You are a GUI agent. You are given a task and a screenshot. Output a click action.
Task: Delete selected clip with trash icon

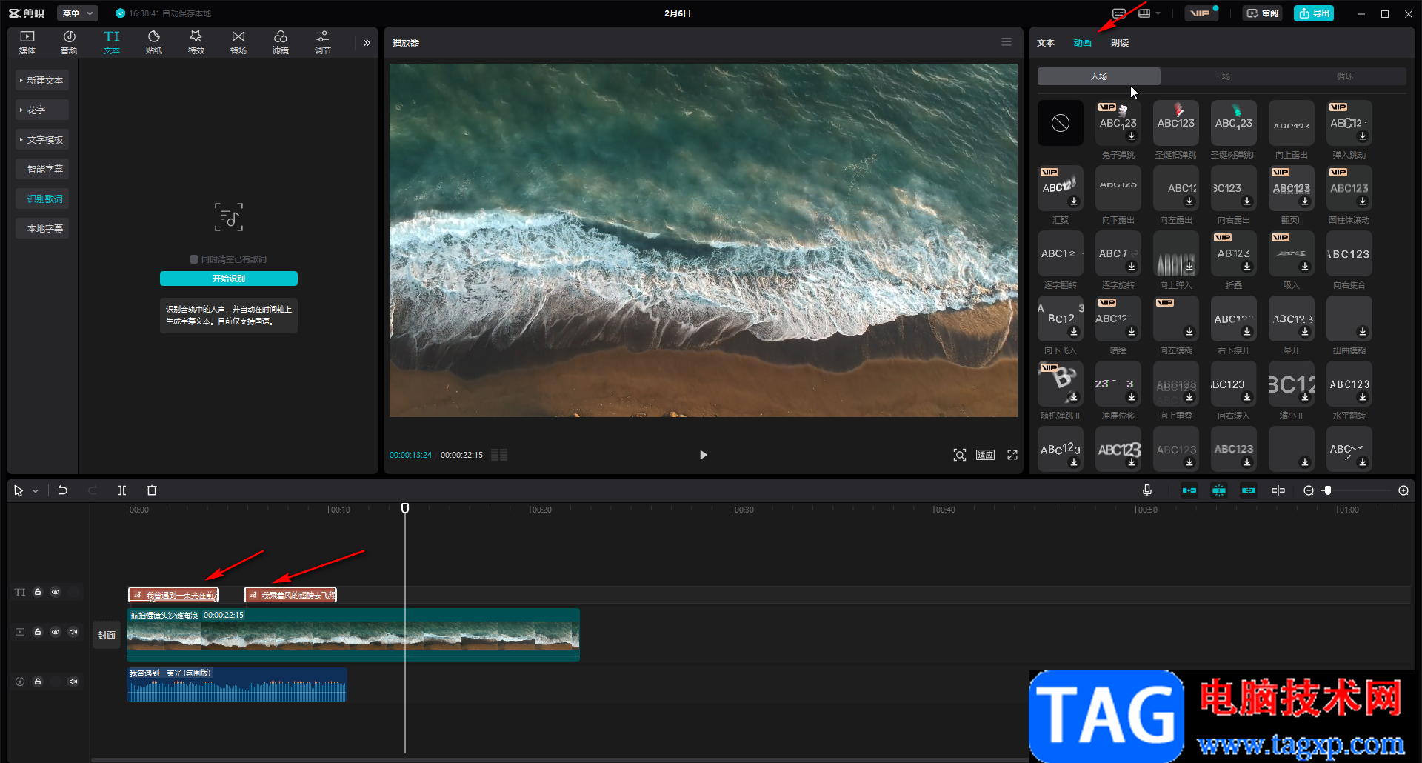[x=152, y=490]
